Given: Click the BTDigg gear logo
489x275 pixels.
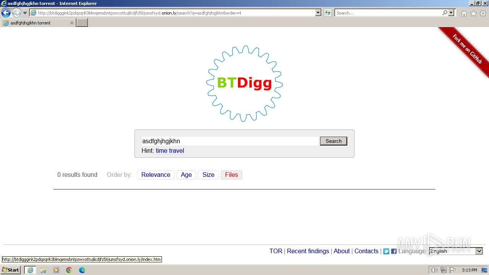Looking at the screenshot, I should point(244,83).
